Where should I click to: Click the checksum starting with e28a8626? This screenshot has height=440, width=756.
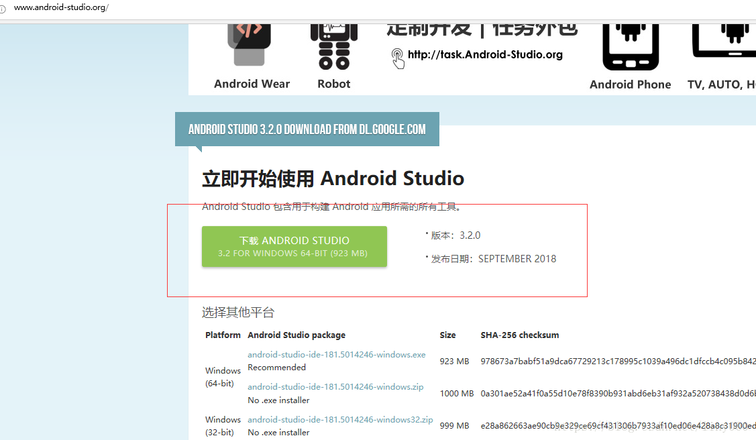coord(618,425)
